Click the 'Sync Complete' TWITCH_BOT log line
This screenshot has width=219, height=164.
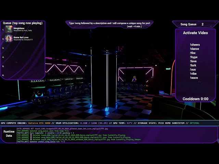[45, 133]
